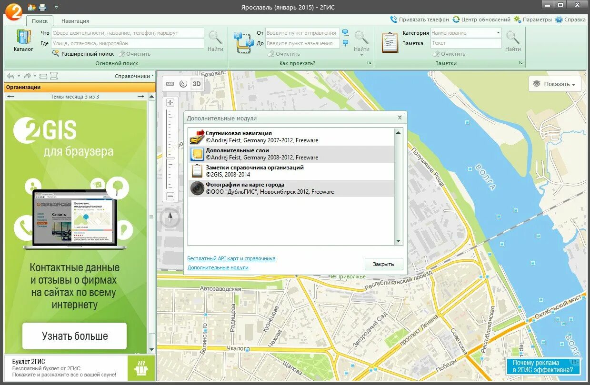Open dropdown arrow under route Найти button
590x385 pixels.
(x=361, y=55)
